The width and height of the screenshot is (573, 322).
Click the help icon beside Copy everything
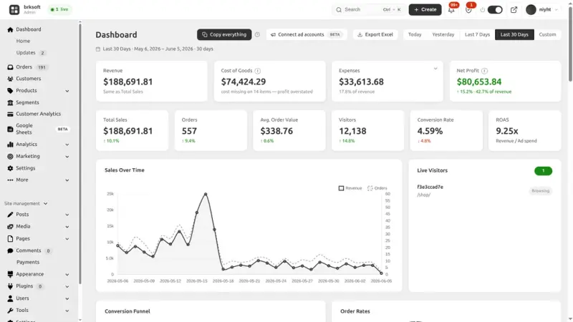(x=257, y=34)
